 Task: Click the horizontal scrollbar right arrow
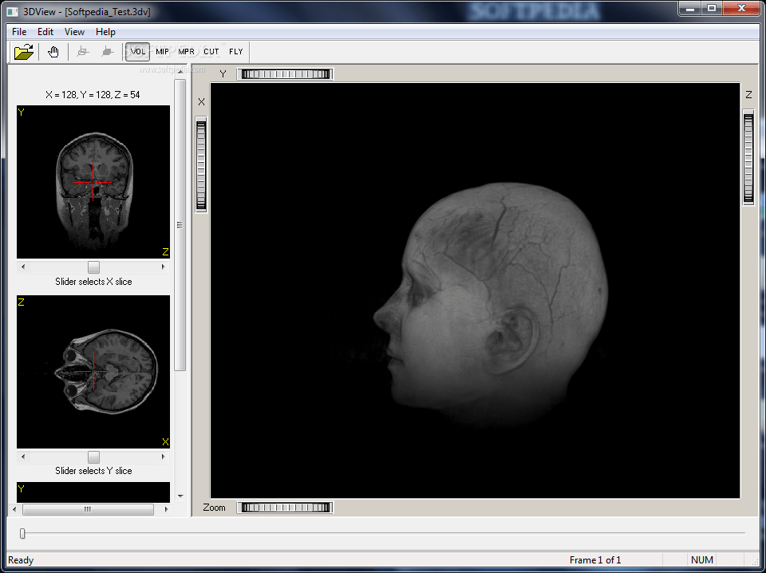click(x=166, y=509)
